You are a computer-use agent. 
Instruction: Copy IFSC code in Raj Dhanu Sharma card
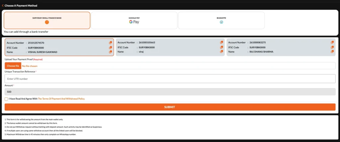(332, 47)
